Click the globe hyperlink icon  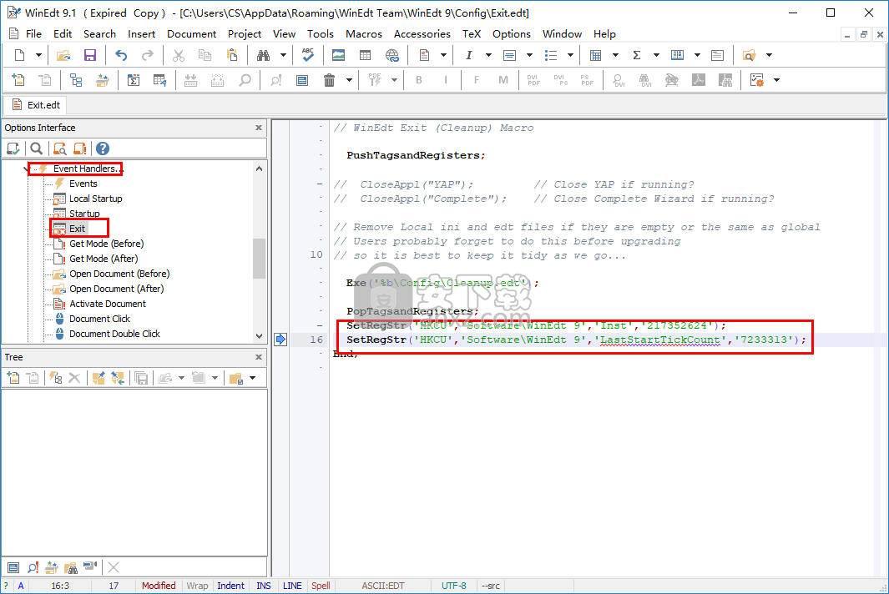tap(391, 55)
